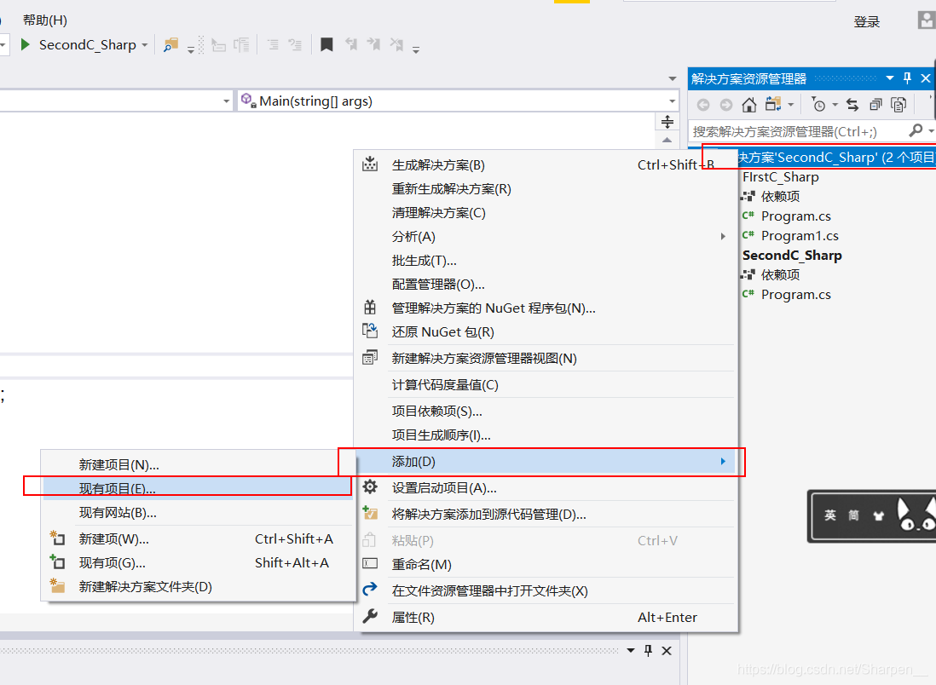Select 新建项目(N)... in submenu
Viewport: 936px width, 685px height.
click(198, 464)
